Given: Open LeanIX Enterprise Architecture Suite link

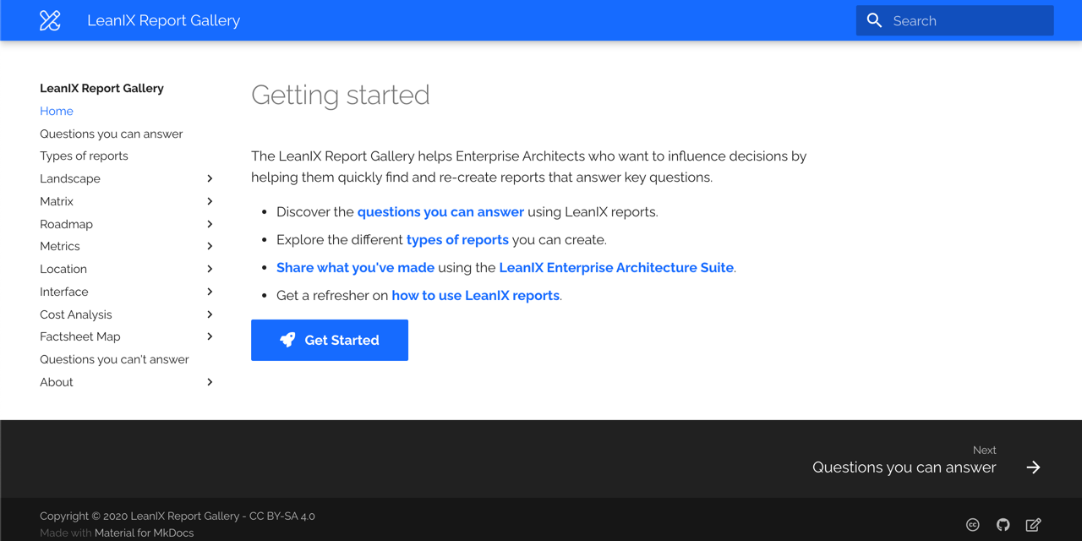Looking at the screenshot, I should (x=616, y=267).
